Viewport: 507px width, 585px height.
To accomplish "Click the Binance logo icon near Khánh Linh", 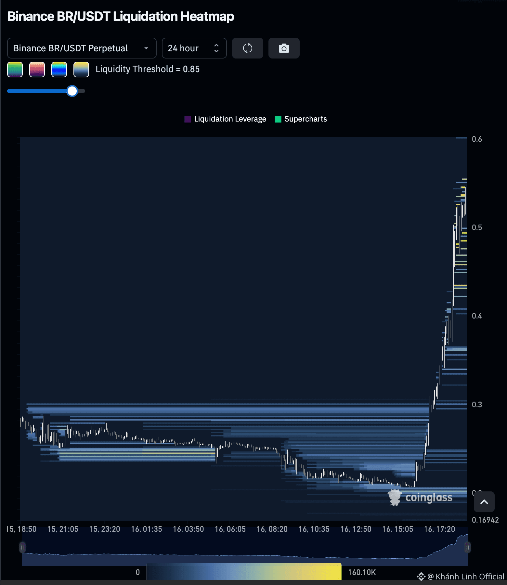I will coord(421,577).
